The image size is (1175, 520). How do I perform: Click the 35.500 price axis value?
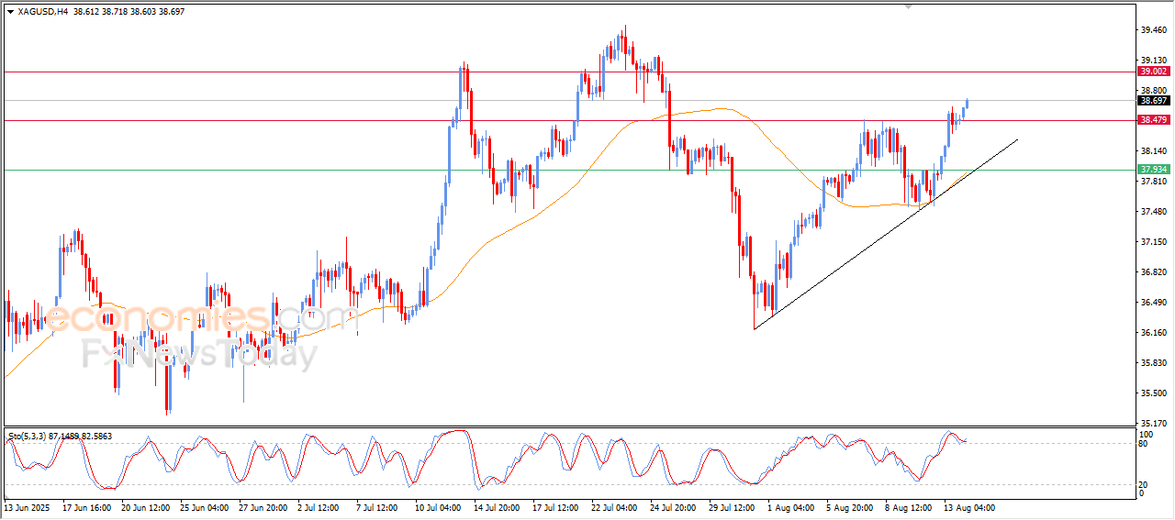coord(1154,393)
